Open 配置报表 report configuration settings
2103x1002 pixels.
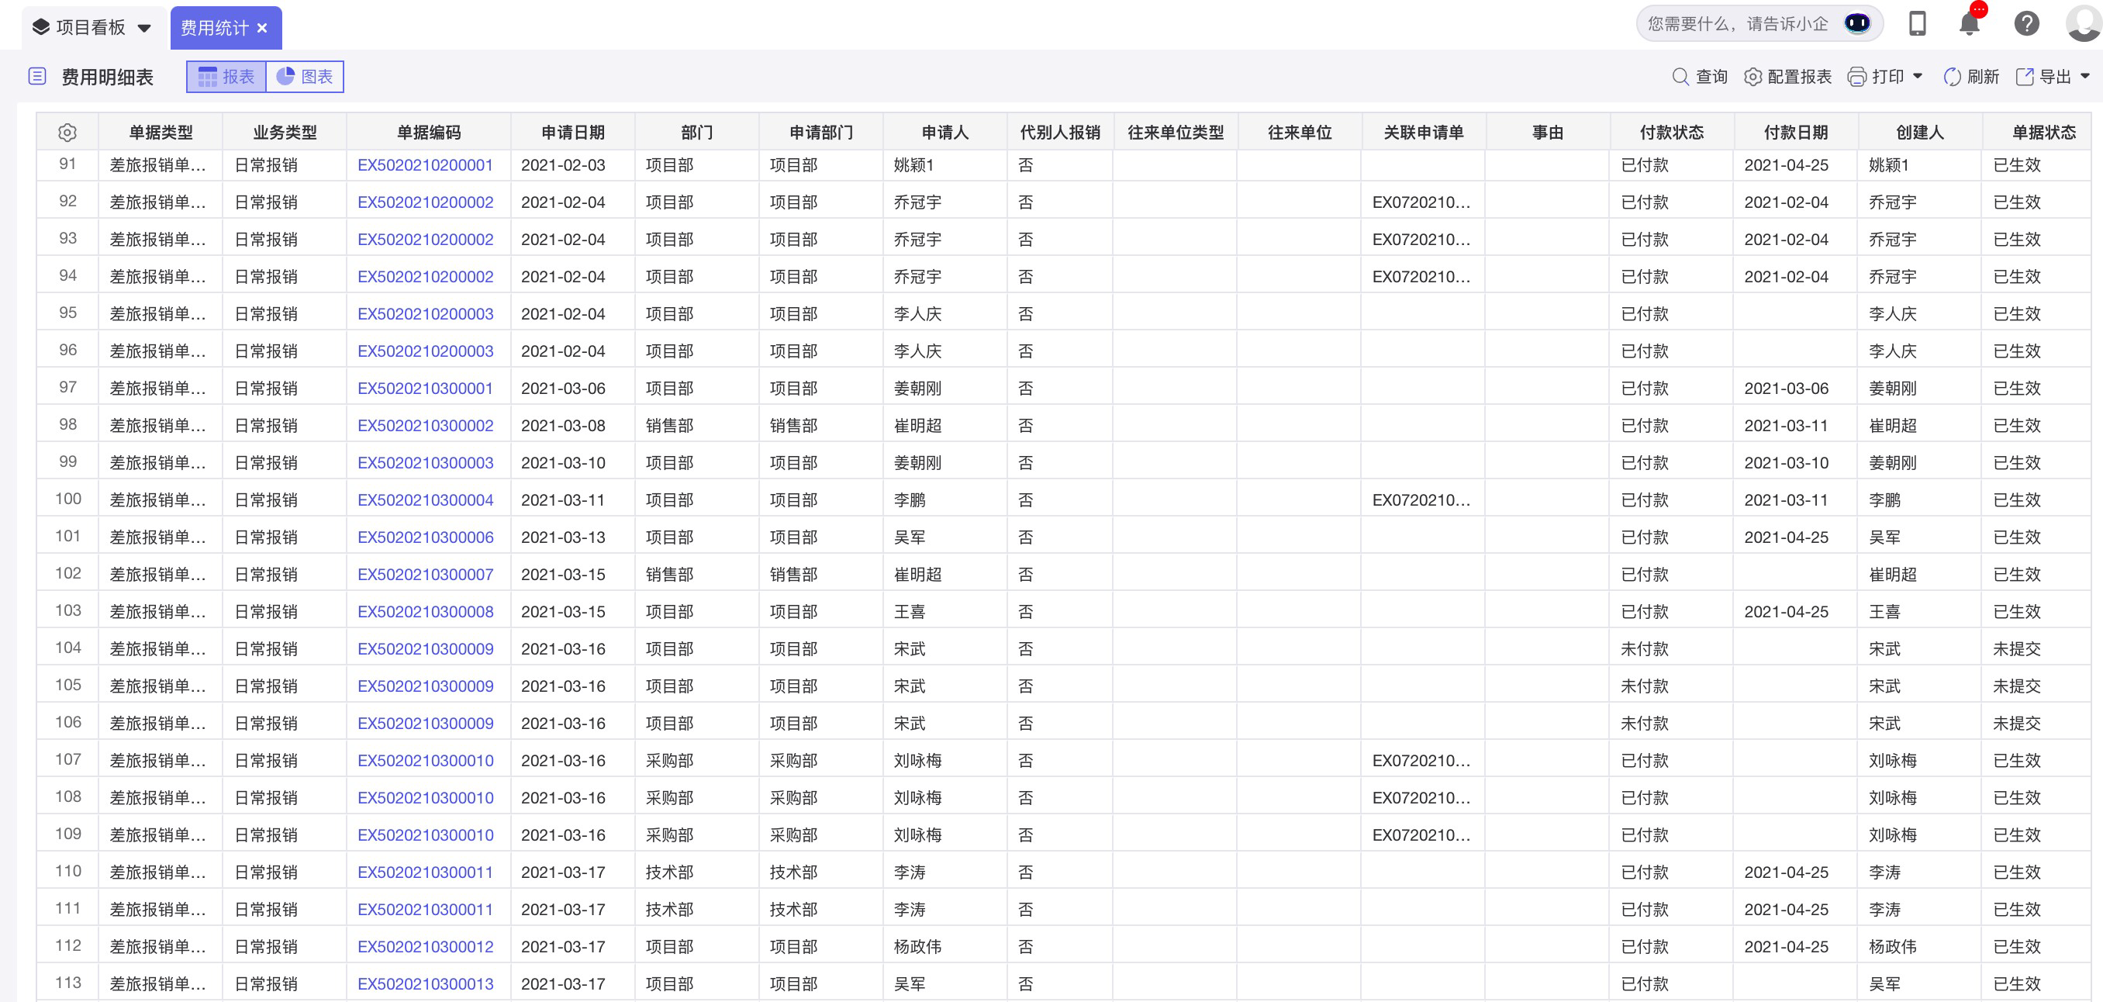pyautogui.click(x=1752, y=76)
